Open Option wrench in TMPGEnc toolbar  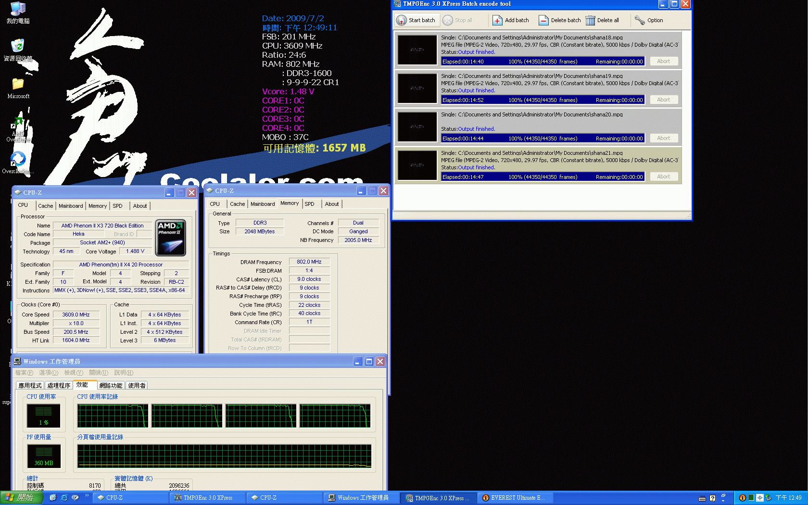[649, 20]
